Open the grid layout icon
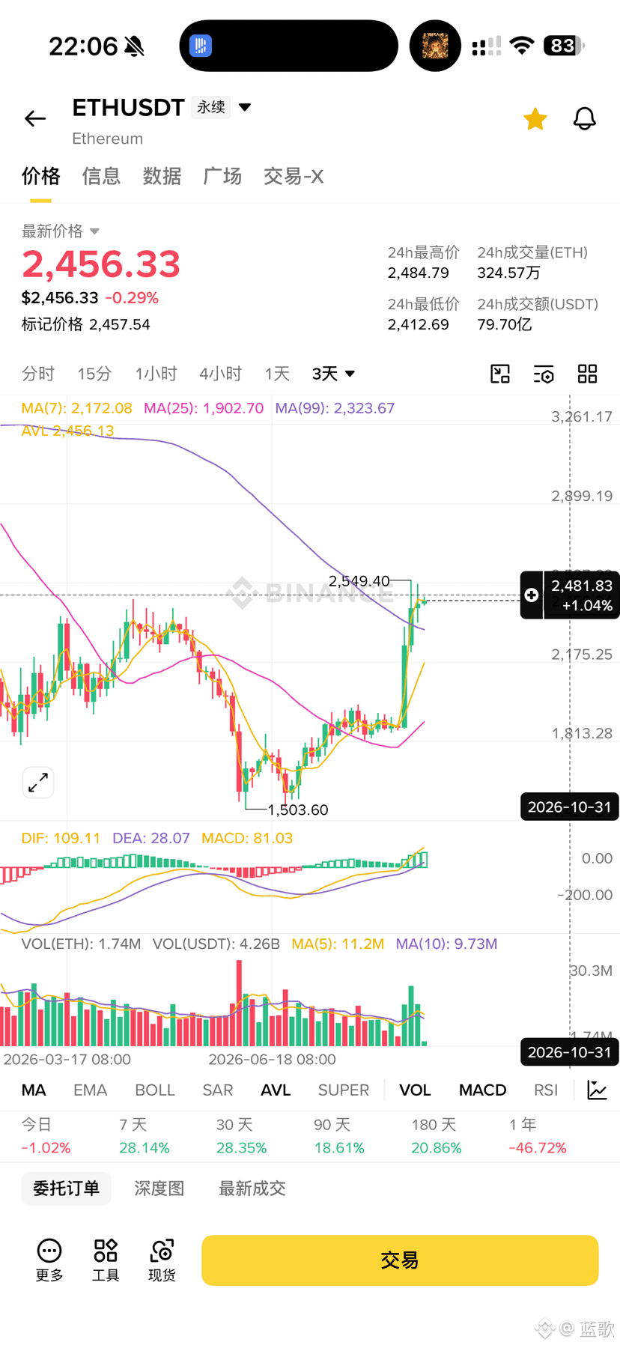 tap(588, 374)
